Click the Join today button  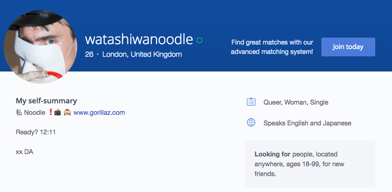point(348,47)
